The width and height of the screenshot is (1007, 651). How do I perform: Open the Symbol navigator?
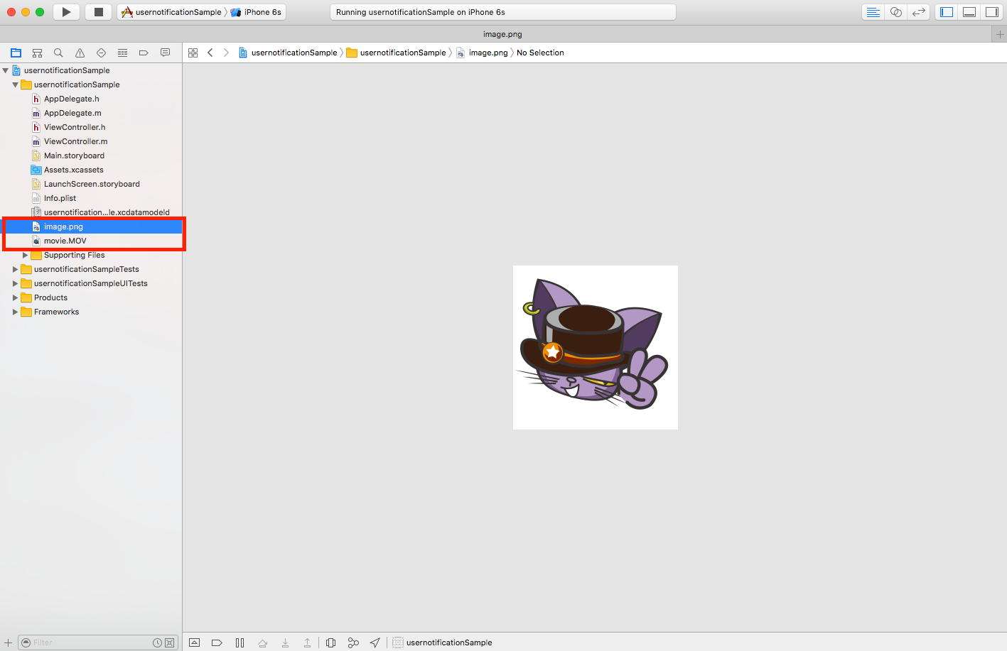[37, 53]
